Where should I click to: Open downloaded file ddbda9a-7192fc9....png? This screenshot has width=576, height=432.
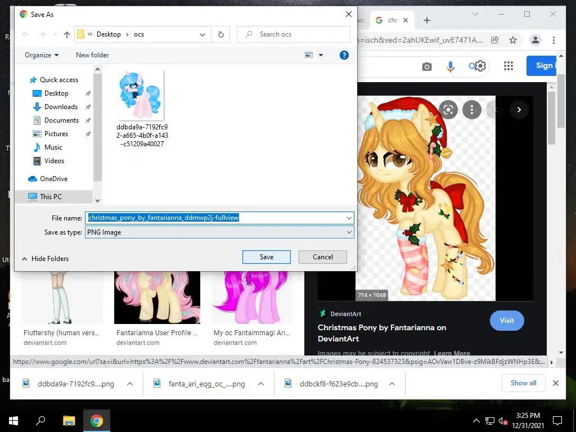[x=69, y=384]
